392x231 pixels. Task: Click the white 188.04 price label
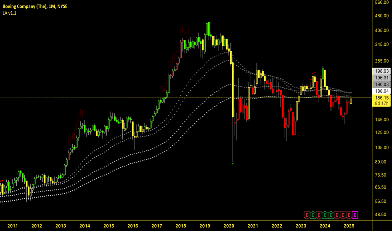pos(381,91)
